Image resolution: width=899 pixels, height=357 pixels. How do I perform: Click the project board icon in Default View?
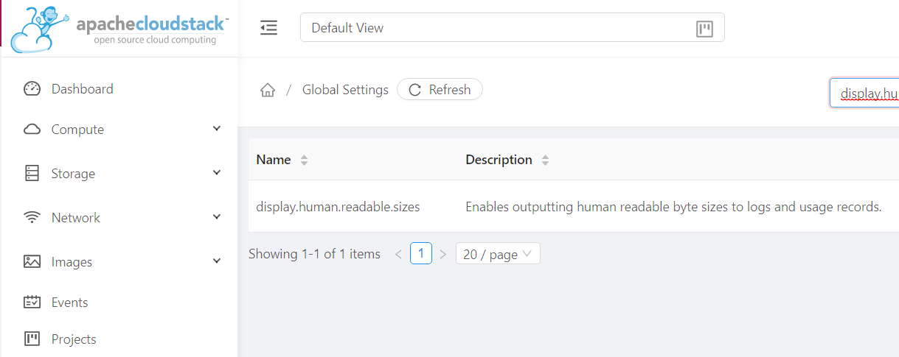(x=704, y=29)
